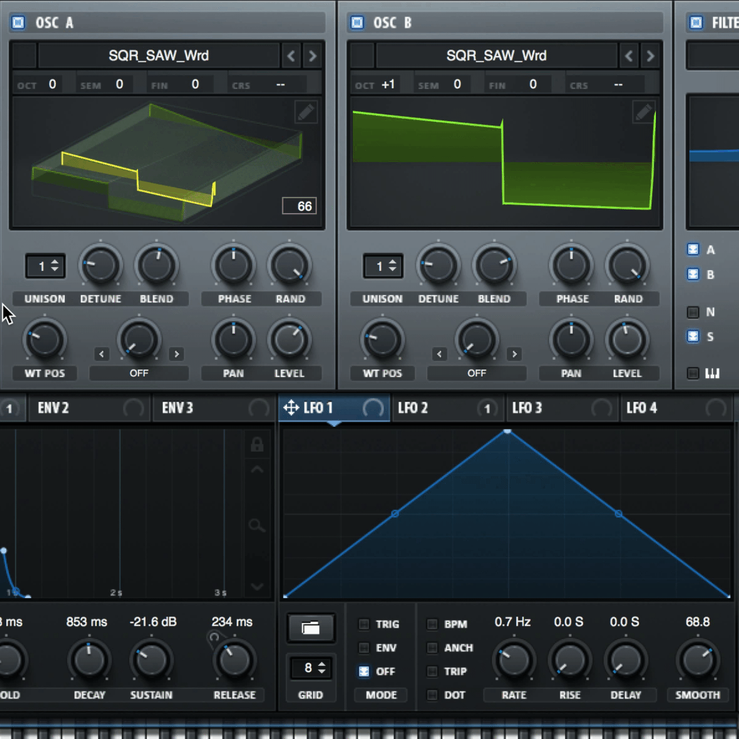Enable filter routing for noise N
Viewport: 739px width, 739px height.
pos(693,312)
